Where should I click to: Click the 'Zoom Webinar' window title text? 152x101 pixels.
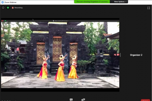(x=11, y=2)
